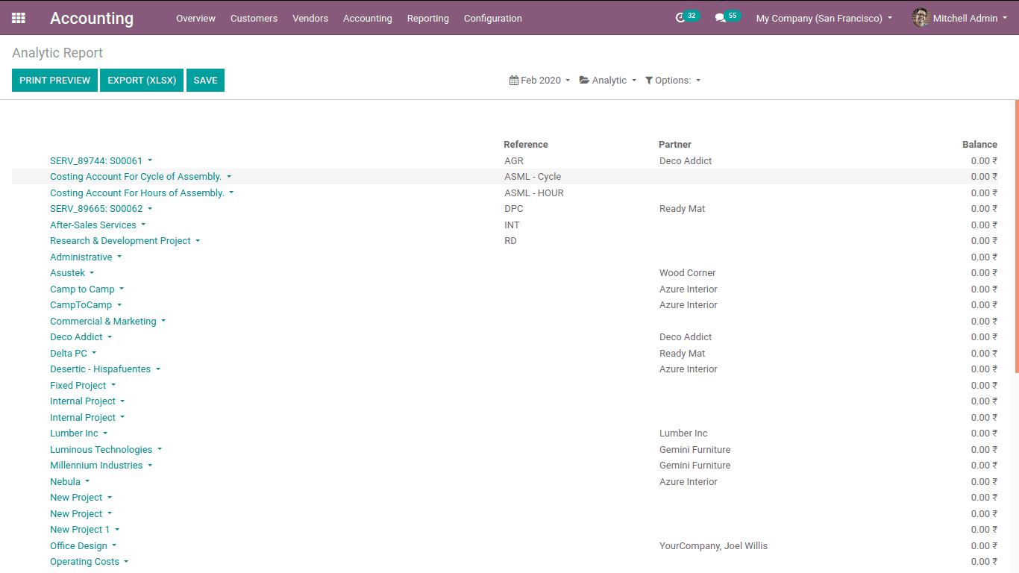Click the INT reference cell

pos(512,225)
